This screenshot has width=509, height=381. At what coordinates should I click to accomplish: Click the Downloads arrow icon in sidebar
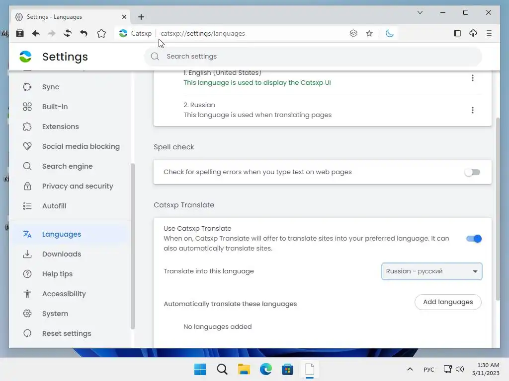tap(27, 254)
